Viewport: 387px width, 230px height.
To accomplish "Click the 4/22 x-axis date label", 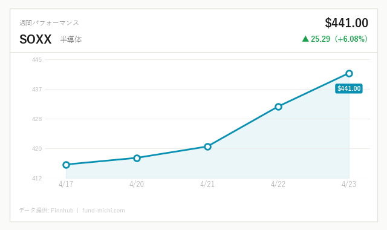I will coord(278,184).
